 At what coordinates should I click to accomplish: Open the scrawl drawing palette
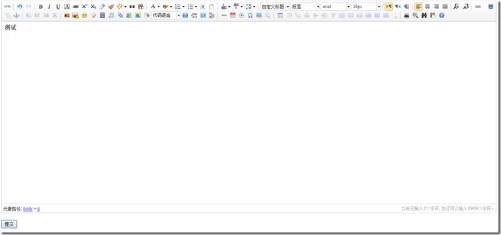[93, 15]
